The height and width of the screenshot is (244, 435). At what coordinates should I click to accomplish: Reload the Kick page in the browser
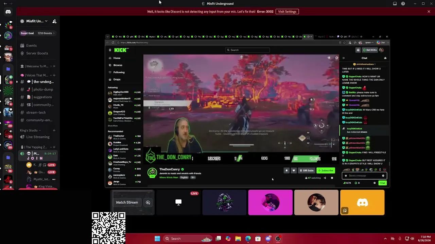point(113,43)
